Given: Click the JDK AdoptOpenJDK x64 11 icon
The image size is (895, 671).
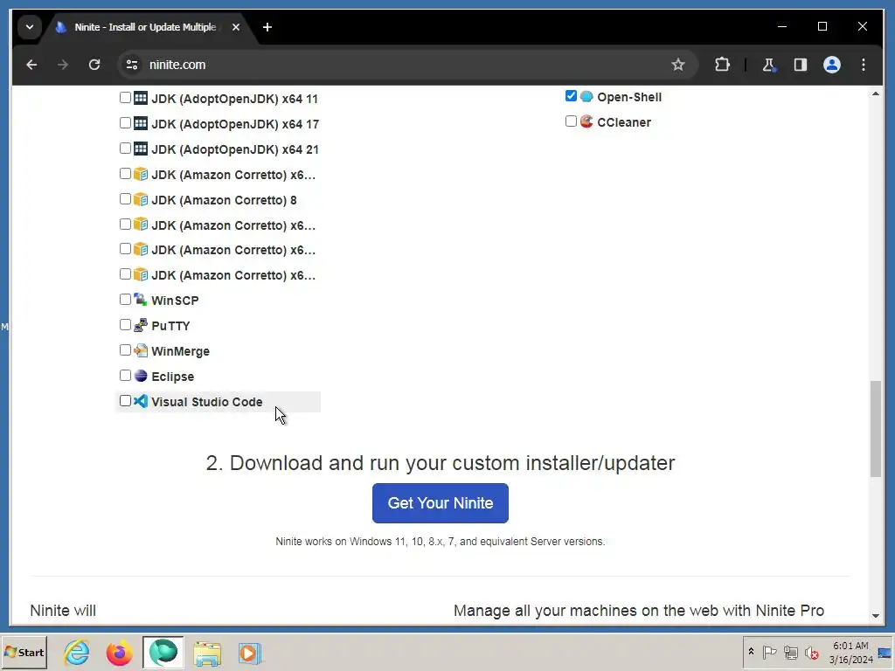Looking at the screenshot, I should click(141, 98).
